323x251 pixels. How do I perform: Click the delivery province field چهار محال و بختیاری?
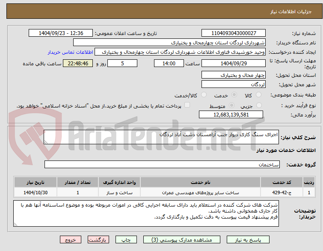coord(234,75)
